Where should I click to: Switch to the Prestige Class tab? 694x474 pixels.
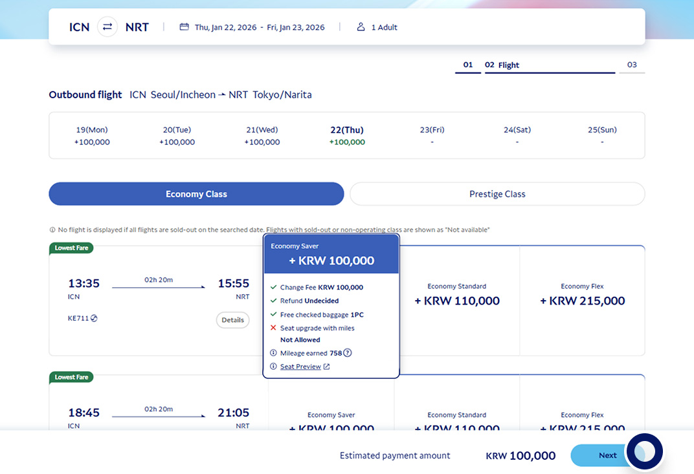pos(497,194)
